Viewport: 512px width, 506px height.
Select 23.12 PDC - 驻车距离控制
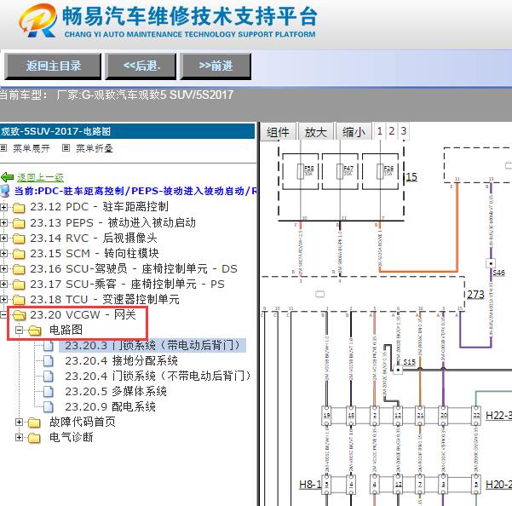pyautogui.click(x=100, y=207)
